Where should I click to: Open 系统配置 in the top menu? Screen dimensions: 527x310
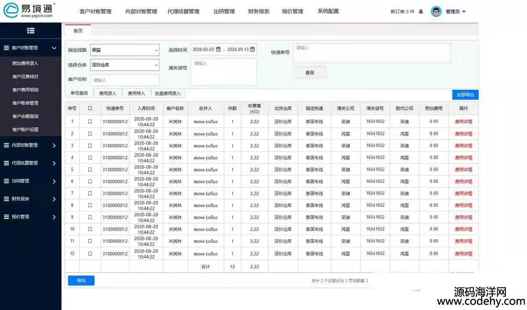(x=328, y=11)
